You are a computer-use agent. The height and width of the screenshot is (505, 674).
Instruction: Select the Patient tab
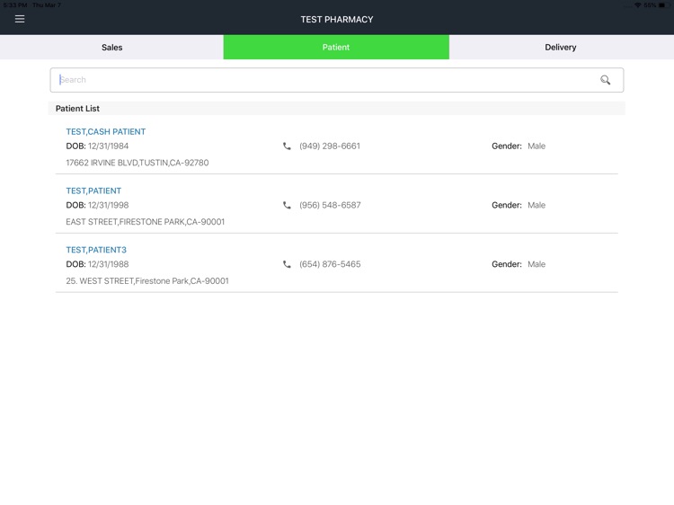(x=336, y=48)
